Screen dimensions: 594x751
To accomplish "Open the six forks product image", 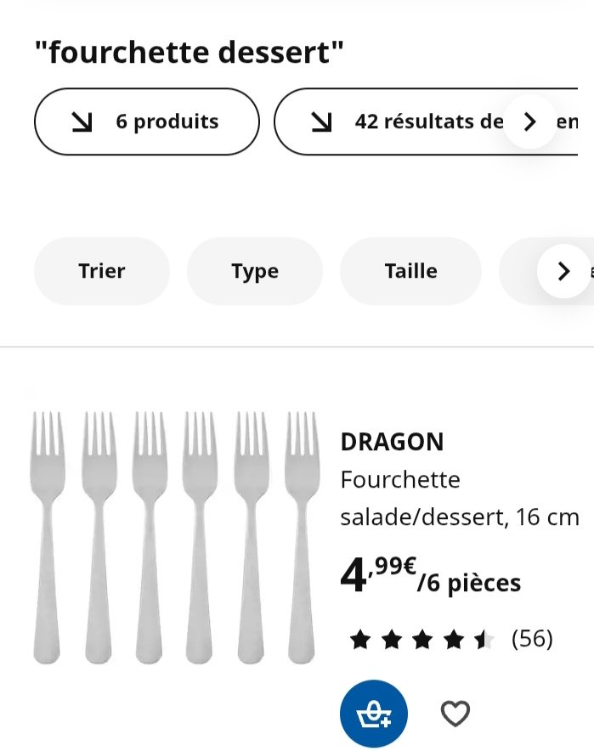I will click(x=175, y=538).
